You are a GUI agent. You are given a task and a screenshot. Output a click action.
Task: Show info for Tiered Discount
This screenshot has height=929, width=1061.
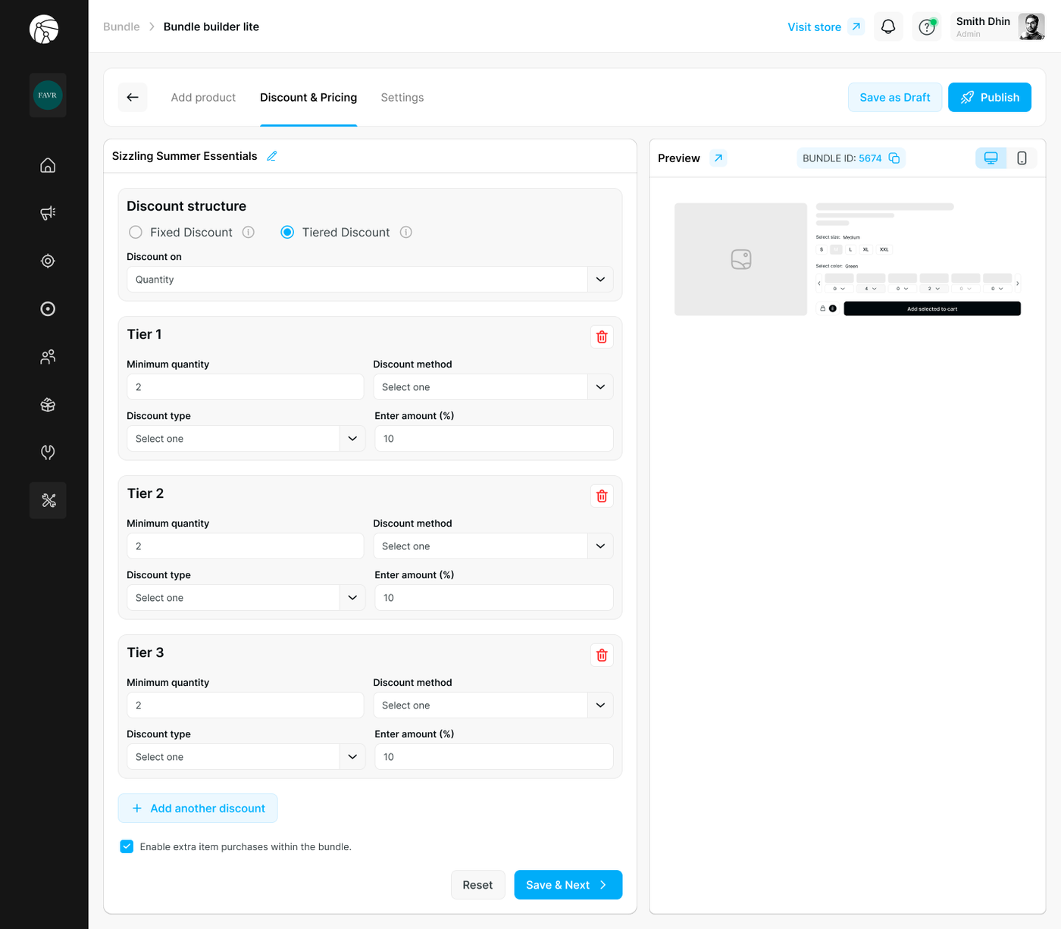pos(406,233)
